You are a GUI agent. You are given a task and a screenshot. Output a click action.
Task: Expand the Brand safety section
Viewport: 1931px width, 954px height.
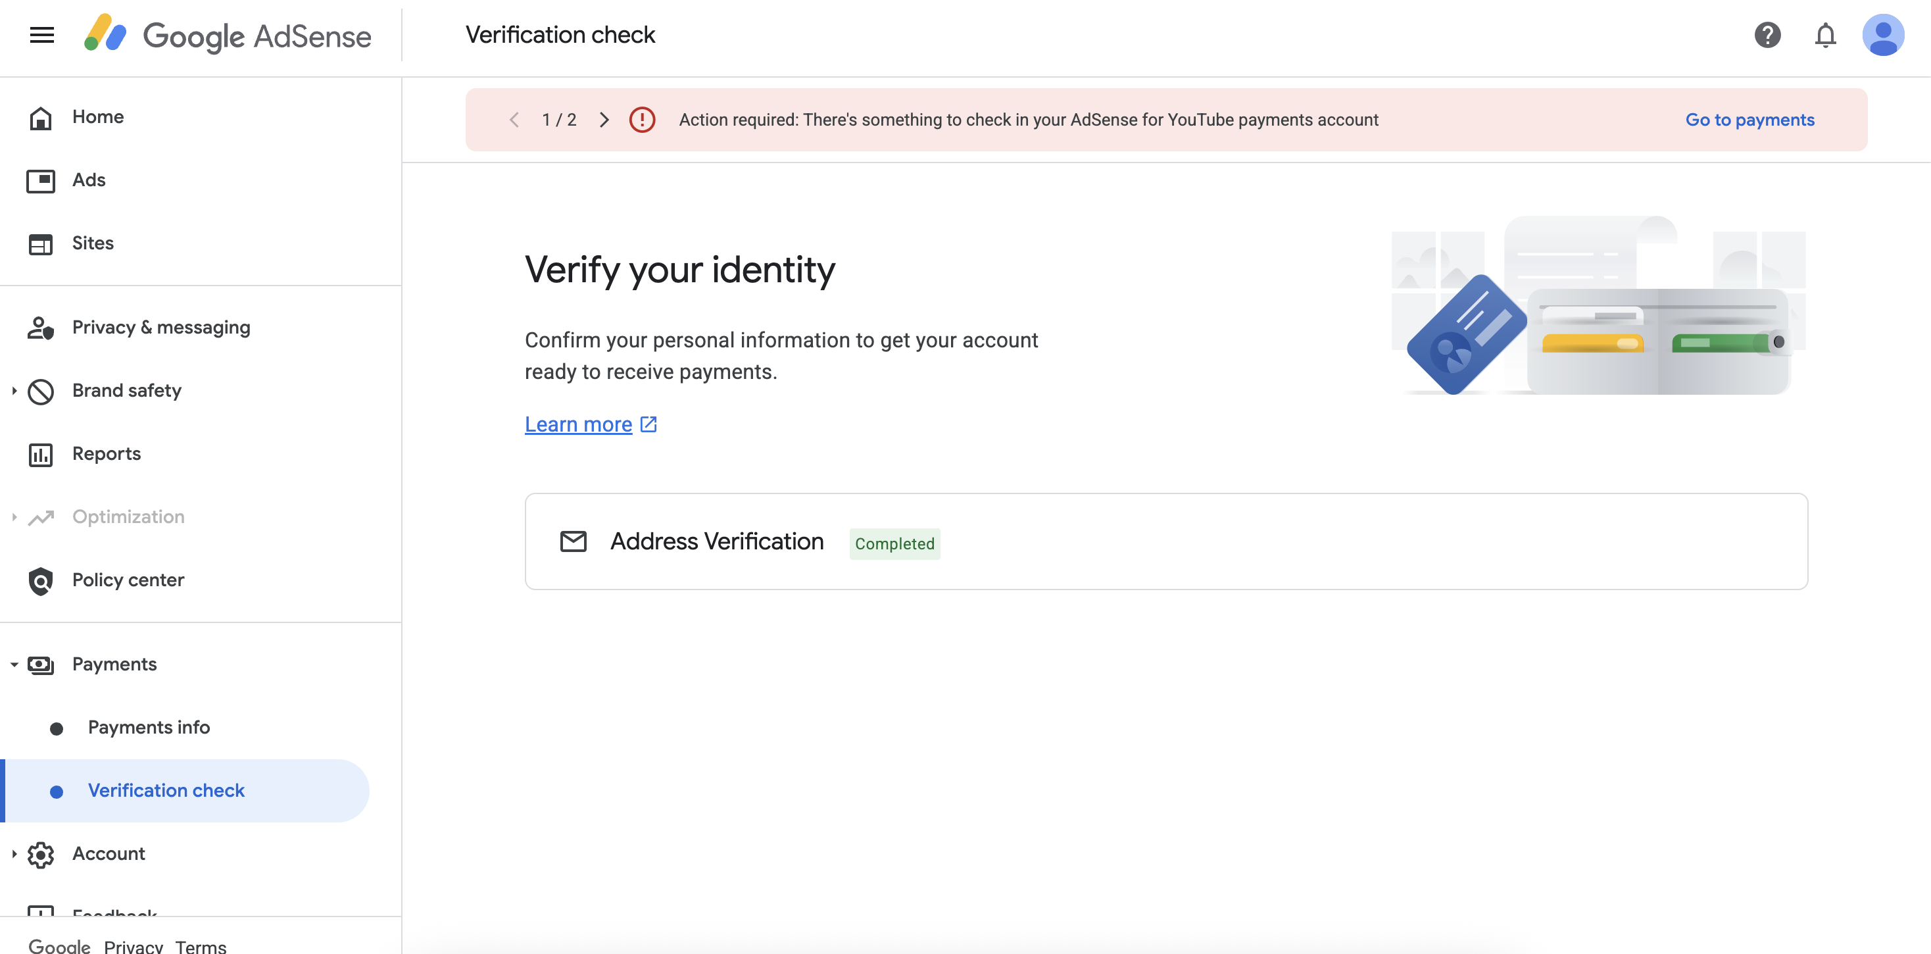pyautogui.click(x=14, y=391)
